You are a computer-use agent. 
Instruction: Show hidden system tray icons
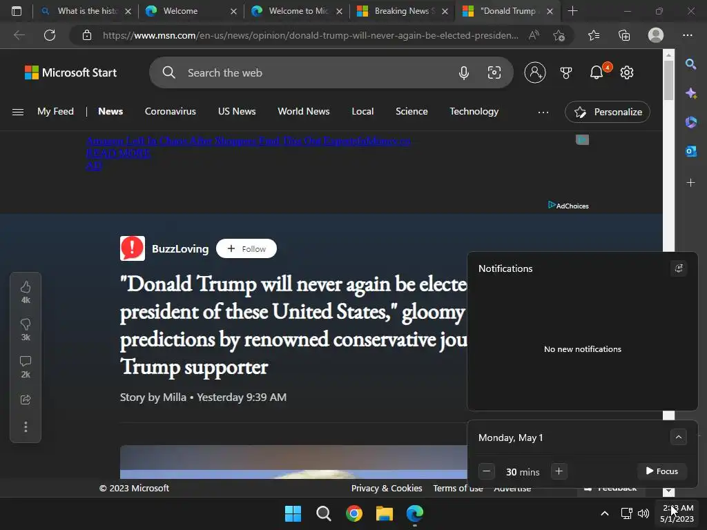[x=605, y=513]
